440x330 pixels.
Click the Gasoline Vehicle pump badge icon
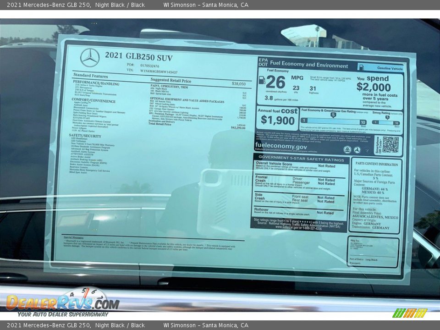362,67
